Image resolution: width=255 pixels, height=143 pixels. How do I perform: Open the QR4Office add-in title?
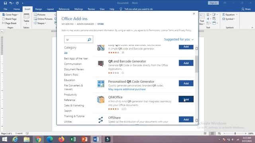115,97
